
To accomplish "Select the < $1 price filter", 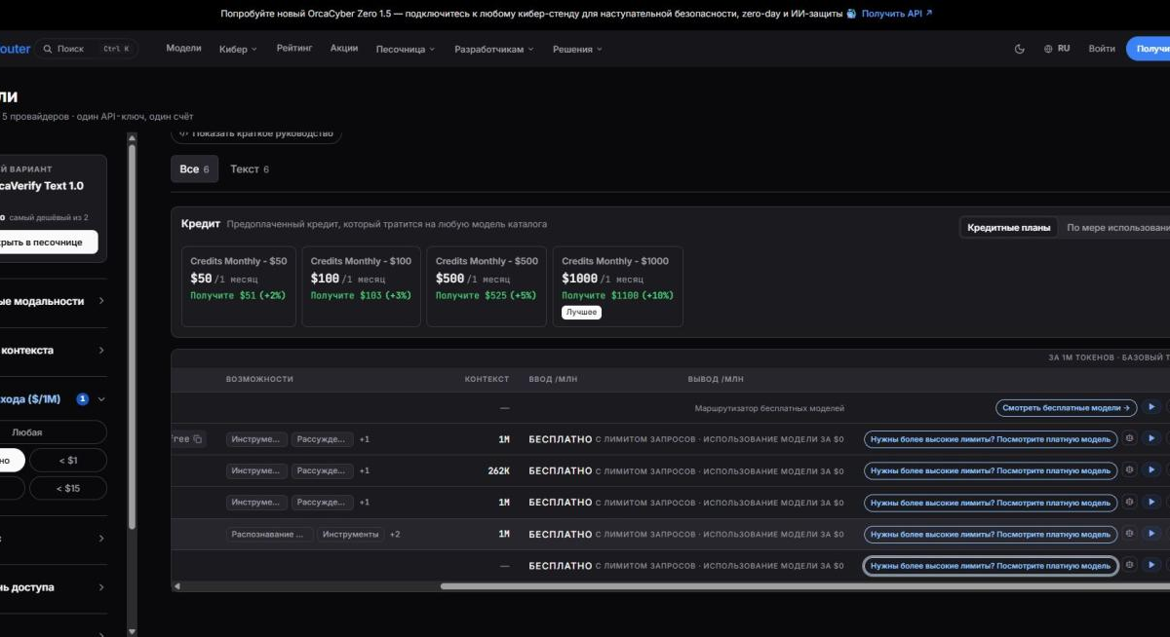I will [x=68, y=460].
